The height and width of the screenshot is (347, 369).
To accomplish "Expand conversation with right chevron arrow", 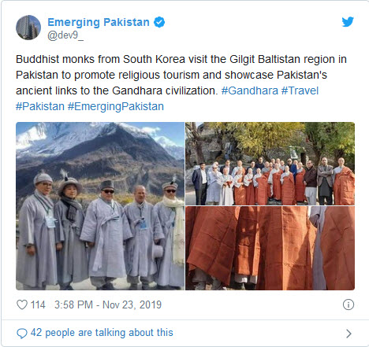I will pos(348,334).
